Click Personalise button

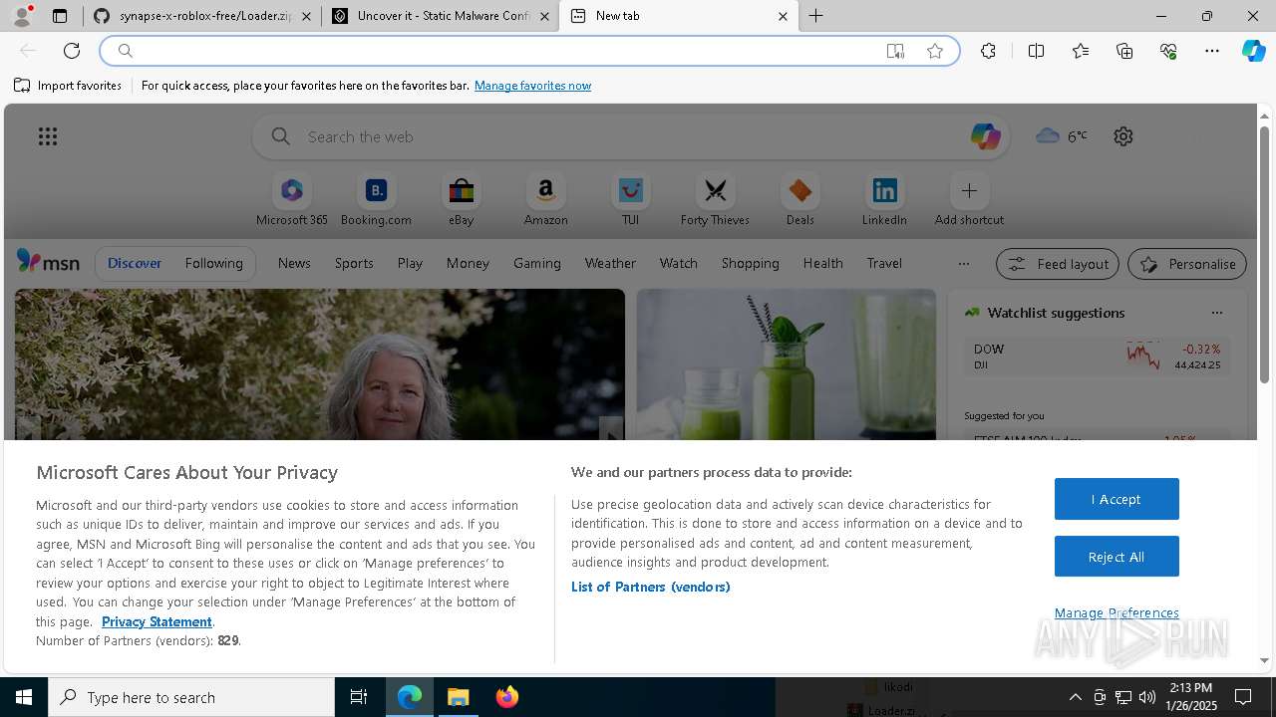tap(1187, 264)
